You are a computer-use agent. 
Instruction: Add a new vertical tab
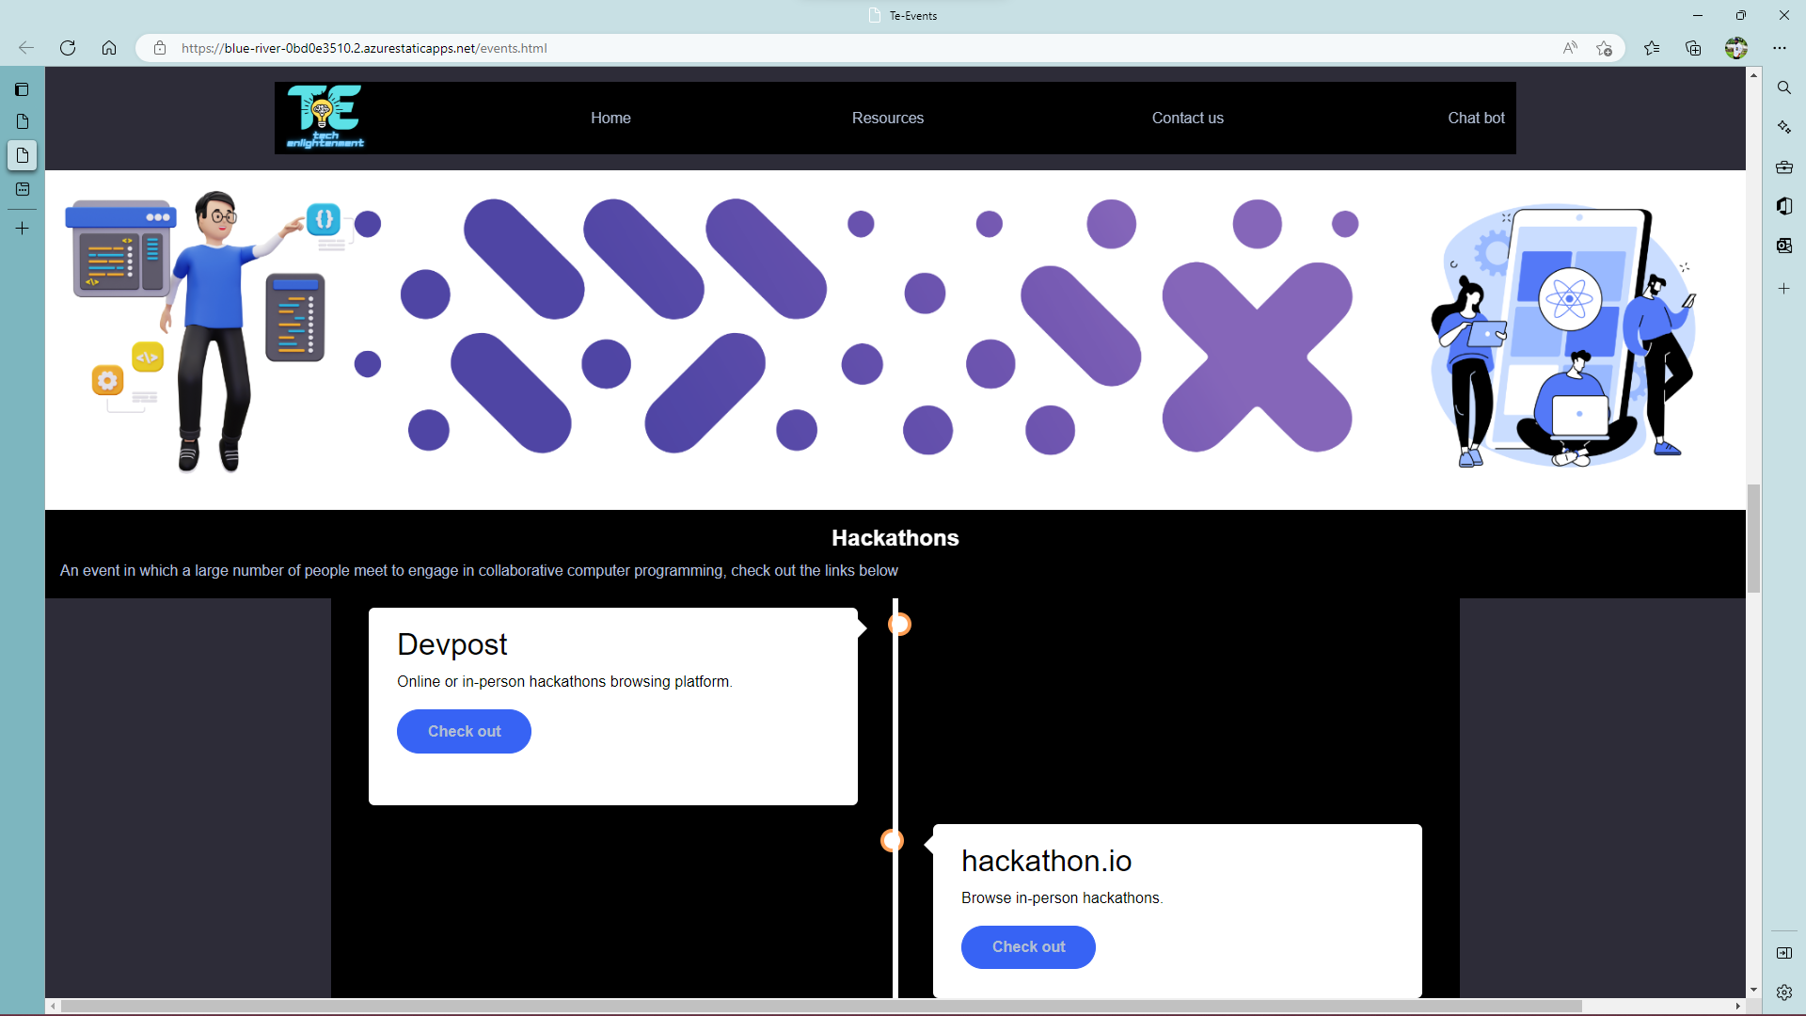pyautogui.click(x=22, y=229)
